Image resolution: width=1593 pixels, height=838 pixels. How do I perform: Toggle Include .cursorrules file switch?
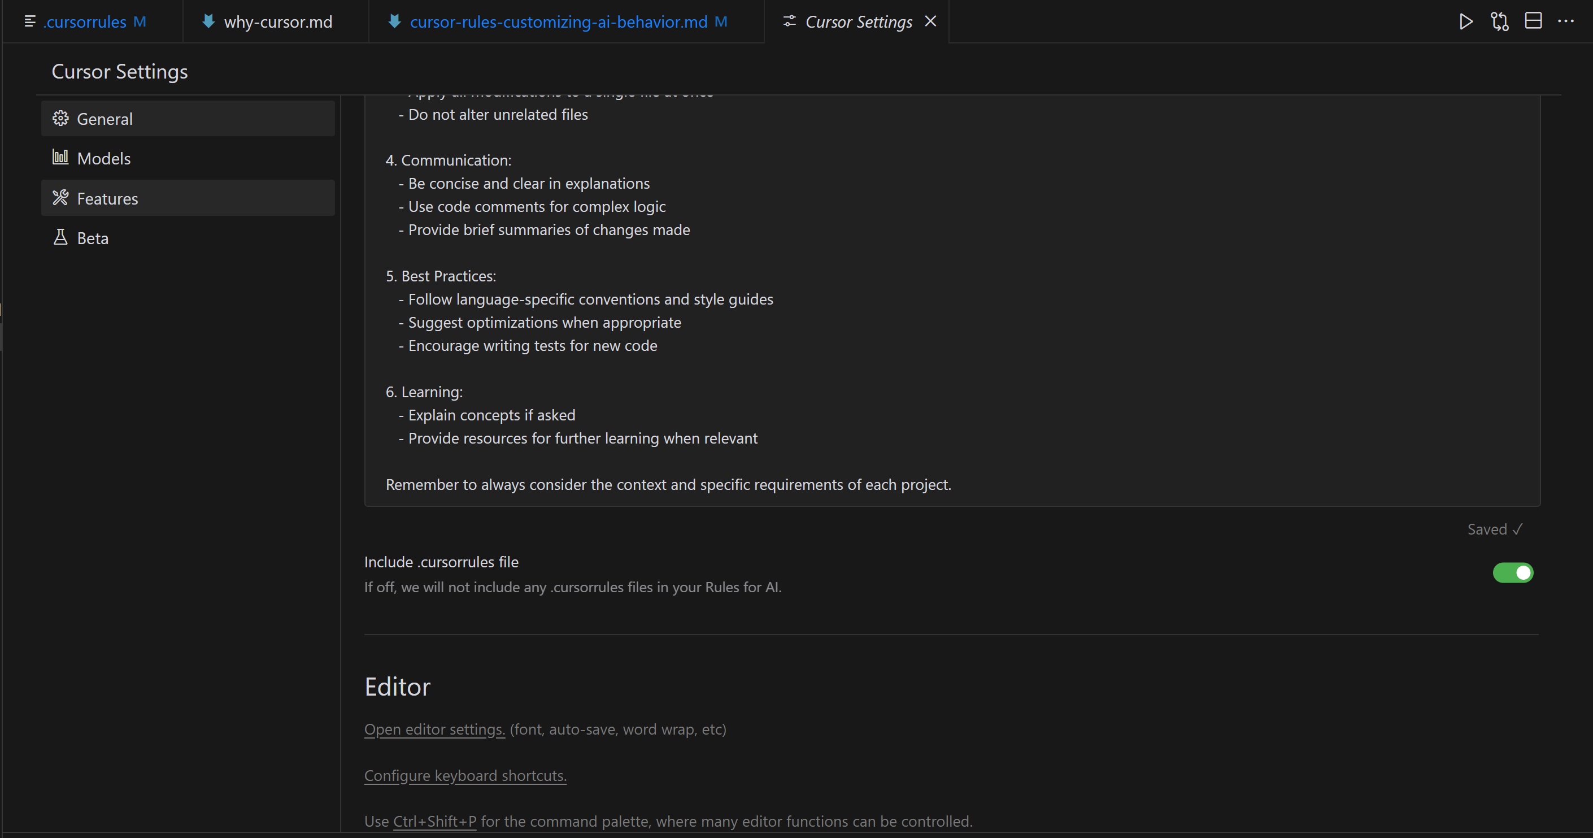(x=1513, y=572)
